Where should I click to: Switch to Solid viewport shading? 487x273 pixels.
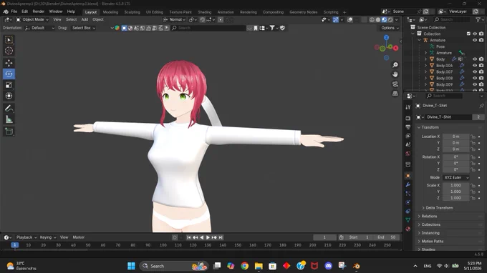point(377,19)
